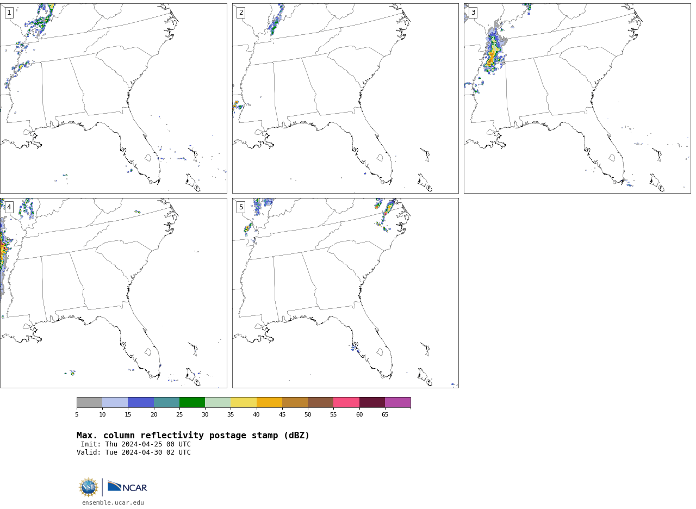Click the NSF logo
Image resolution: width=696 pixels, height=509 pixels.
click(x=89, y=487)
